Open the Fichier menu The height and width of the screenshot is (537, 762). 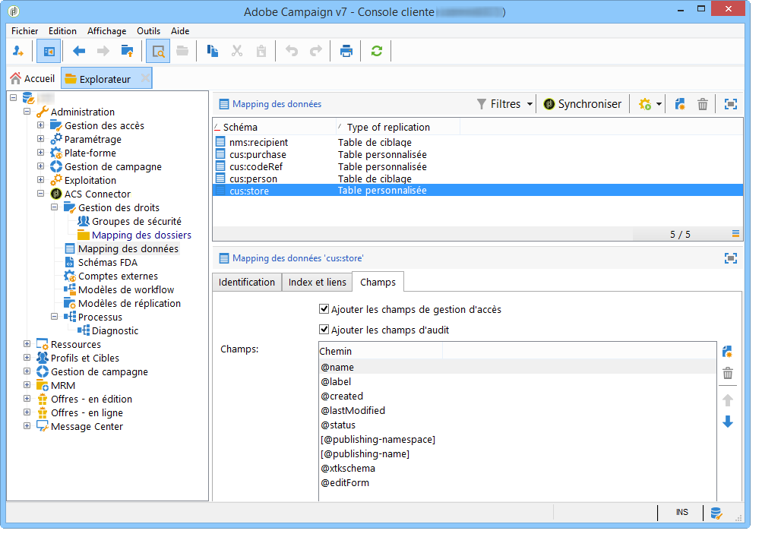pyautogui.click(x=25, y=31)
